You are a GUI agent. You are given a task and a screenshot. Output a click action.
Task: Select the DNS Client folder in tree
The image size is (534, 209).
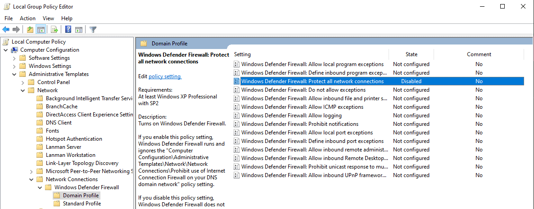(x=59, y=123)
